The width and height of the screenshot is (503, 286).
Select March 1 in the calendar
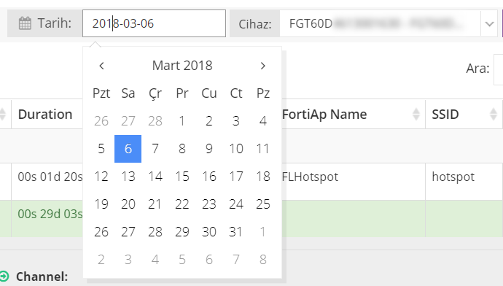pyautogui.click(x=182, y=121)
